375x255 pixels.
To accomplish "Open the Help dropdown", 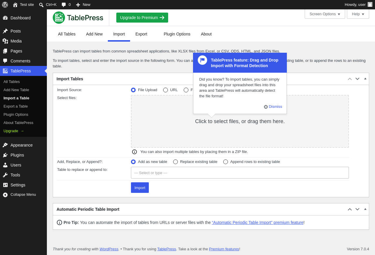I will [x=358, y=14].
